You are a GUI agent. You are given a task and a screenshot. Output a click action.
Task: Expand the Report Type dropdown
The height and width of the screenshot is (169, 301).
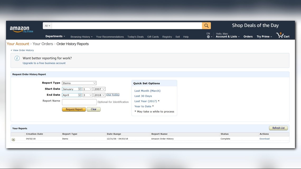tap(79, 83)
